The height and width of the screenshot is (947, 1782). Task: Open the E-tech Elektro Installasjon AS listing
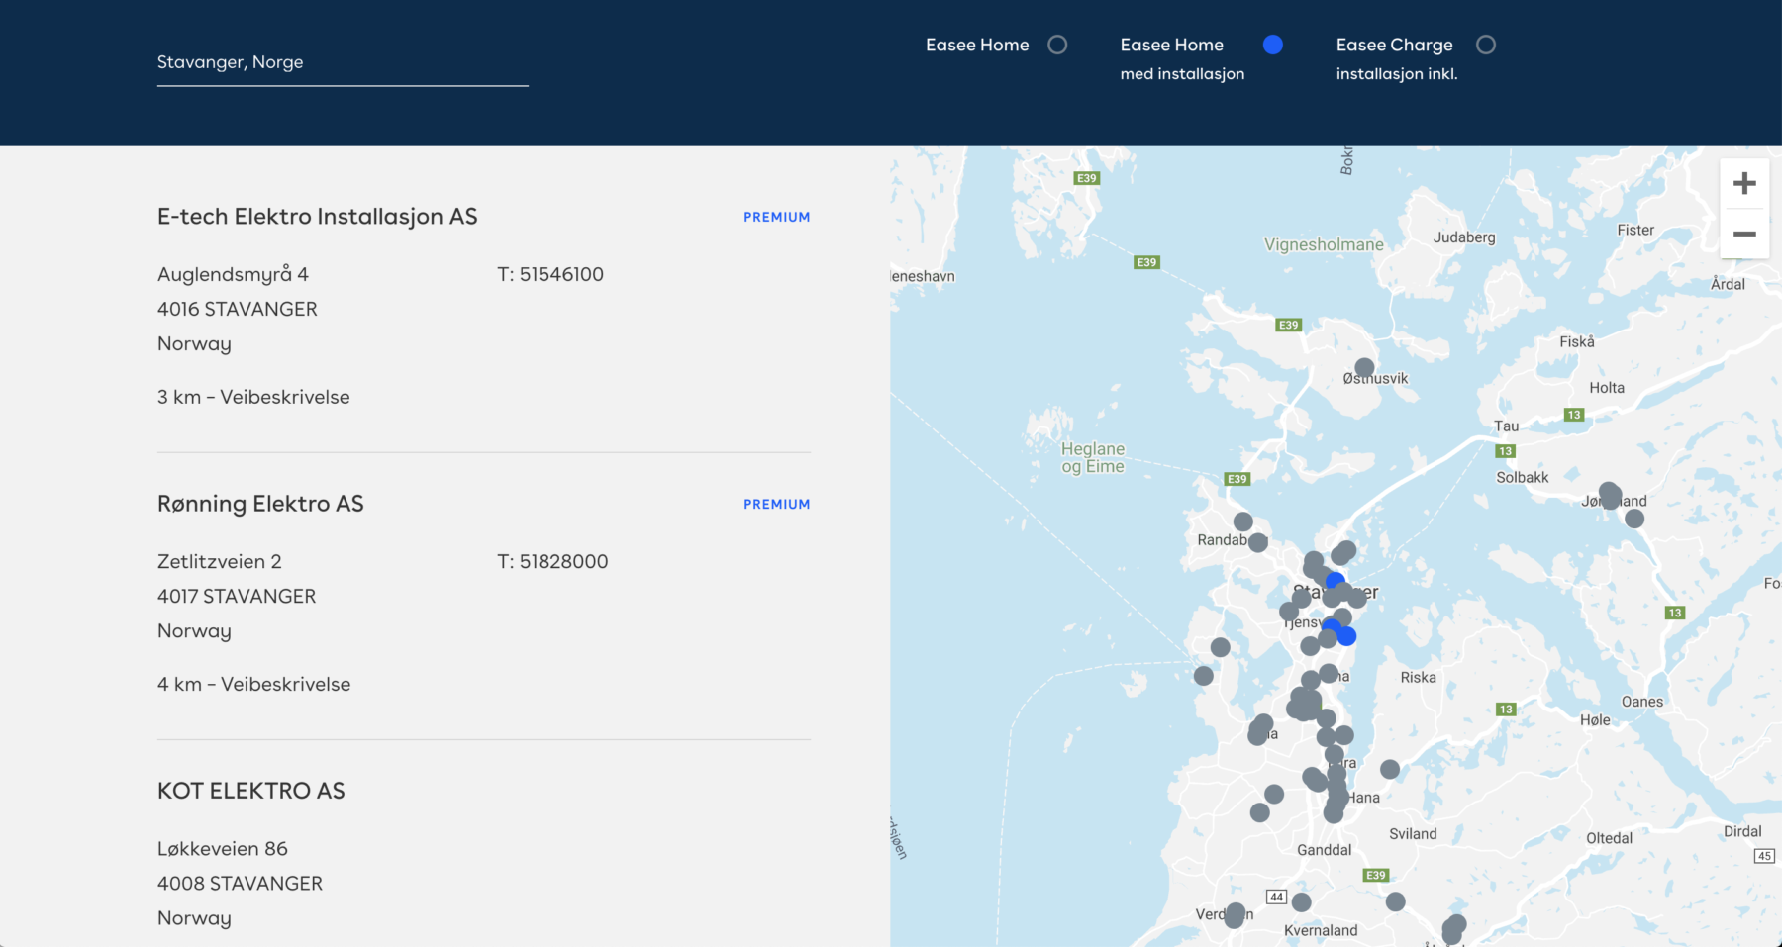pyautogui.click(x=317, y=217)
